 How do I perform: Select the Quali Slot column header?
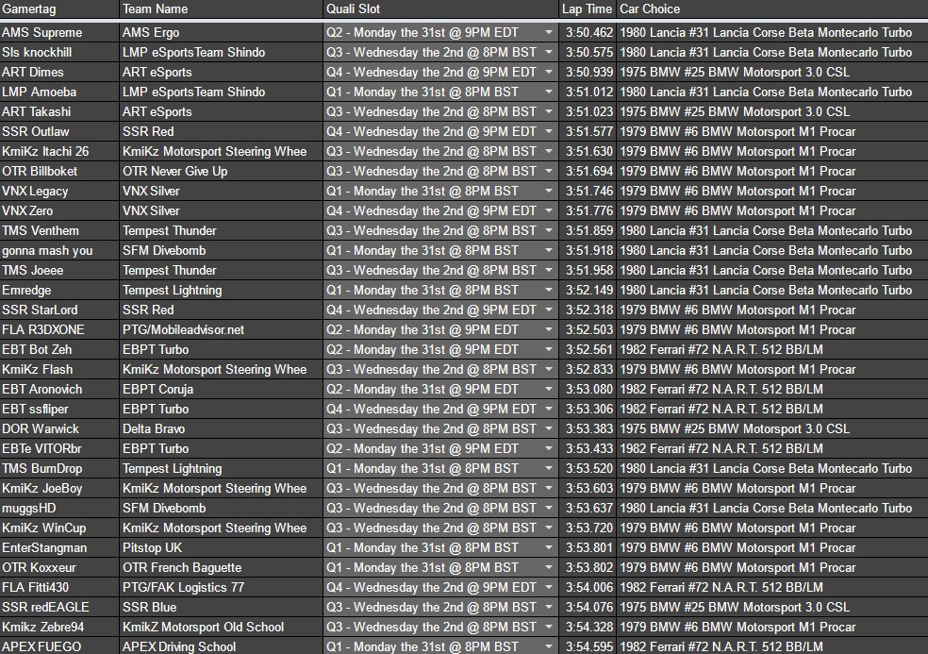[440, 8]
